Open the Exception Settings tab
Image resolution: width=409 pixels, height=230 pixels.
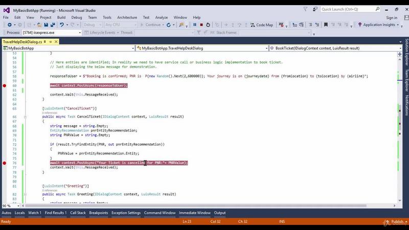[x=126, y=213]
